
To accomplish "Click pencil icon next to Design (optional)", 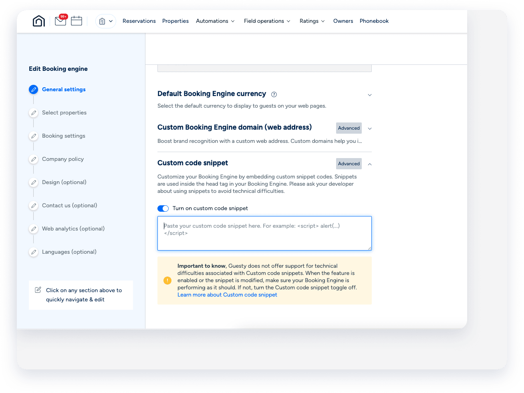I will click(34, 182).
